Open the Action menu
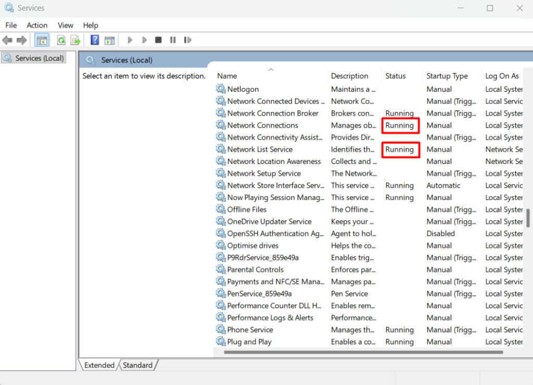The height and width of the screenshot is (385, 533). click(37, 25)
